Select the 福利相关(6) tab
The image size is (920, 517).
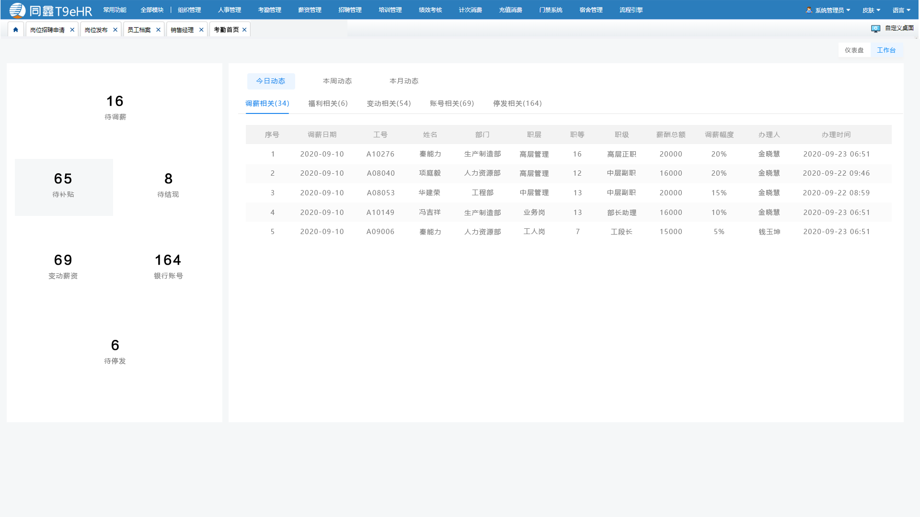point(328,103)
